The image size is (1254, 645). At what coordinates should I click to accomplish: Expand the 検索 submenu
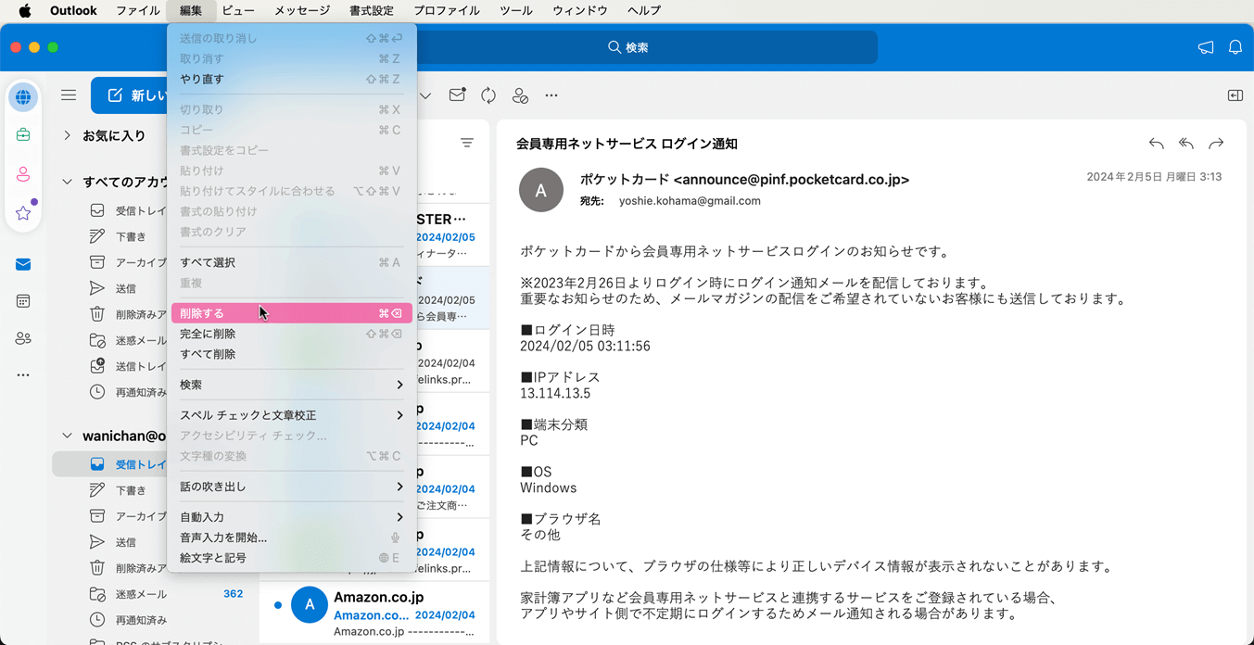[292, 385]
